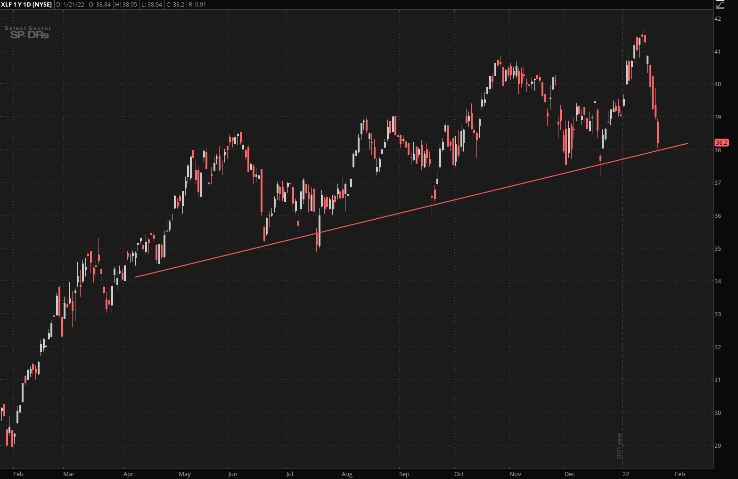738x479 pixels.
Task: Select the L: 38.04 low value
Action: [x=152, y=5]
